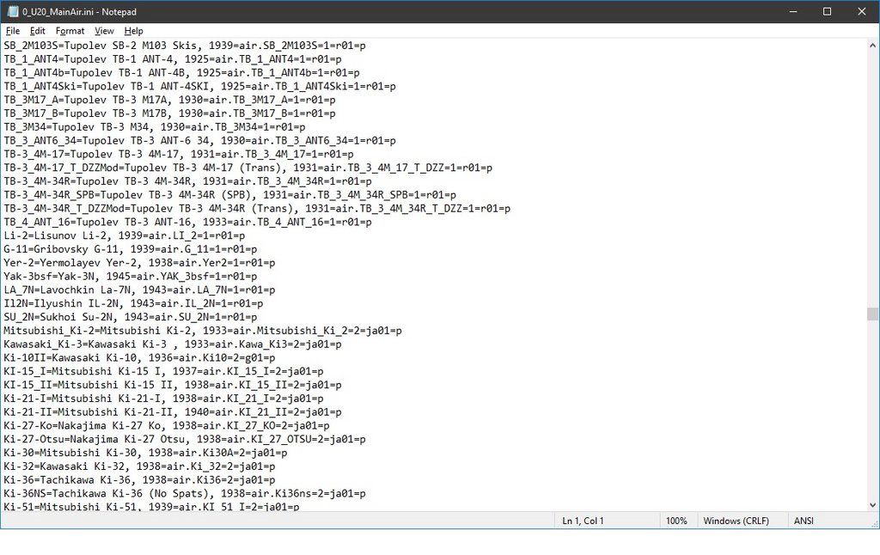Screen dimensions: 880x555
Task: Click the Ln 1, Col 1 status entry
Action: coord(584,521)
